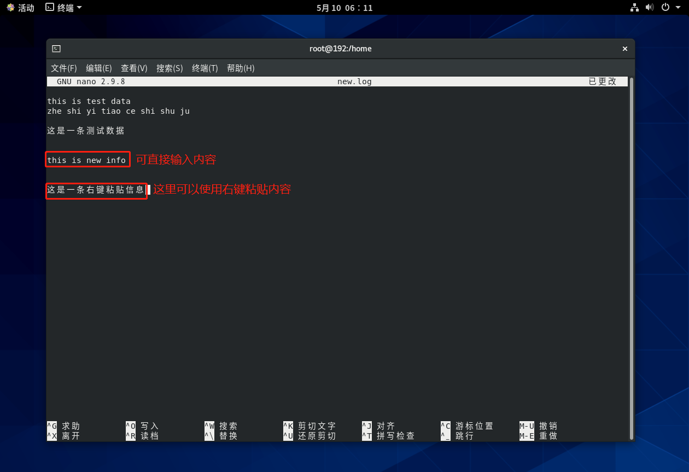Click on the "this is new info" text line
The height and width of the screenshot is (472, 689).
pyautogui.click(x=86, y=160)
